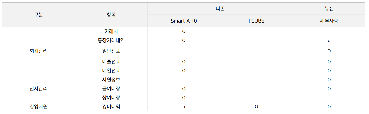
Task: Click the 매입전표 item cell
Action: coord(111,71)
